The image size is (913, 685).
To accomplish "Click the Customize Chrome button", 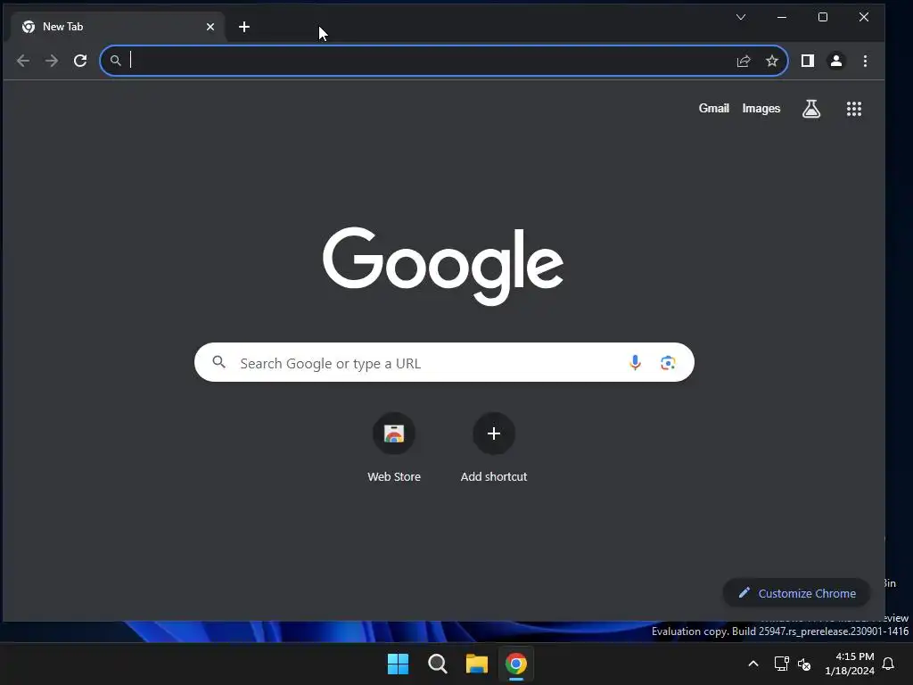I will tap(796, 593).
